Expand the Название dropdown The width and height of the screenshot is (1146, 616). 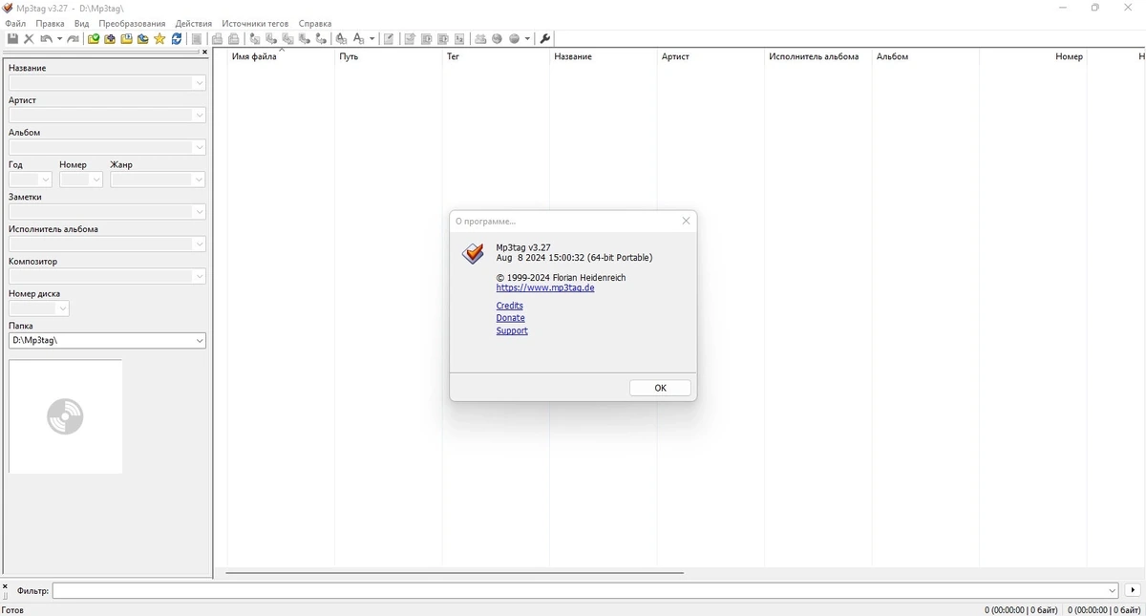point(199,83)
